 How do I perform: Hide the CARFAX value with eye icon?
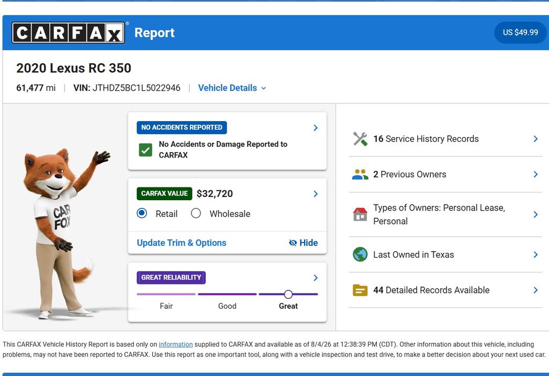[x=303, y=243]
